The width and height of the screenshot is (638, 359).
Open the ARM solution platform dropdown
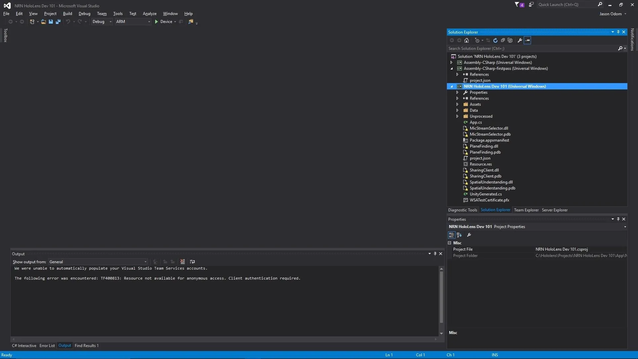click(x=133, y=22)
